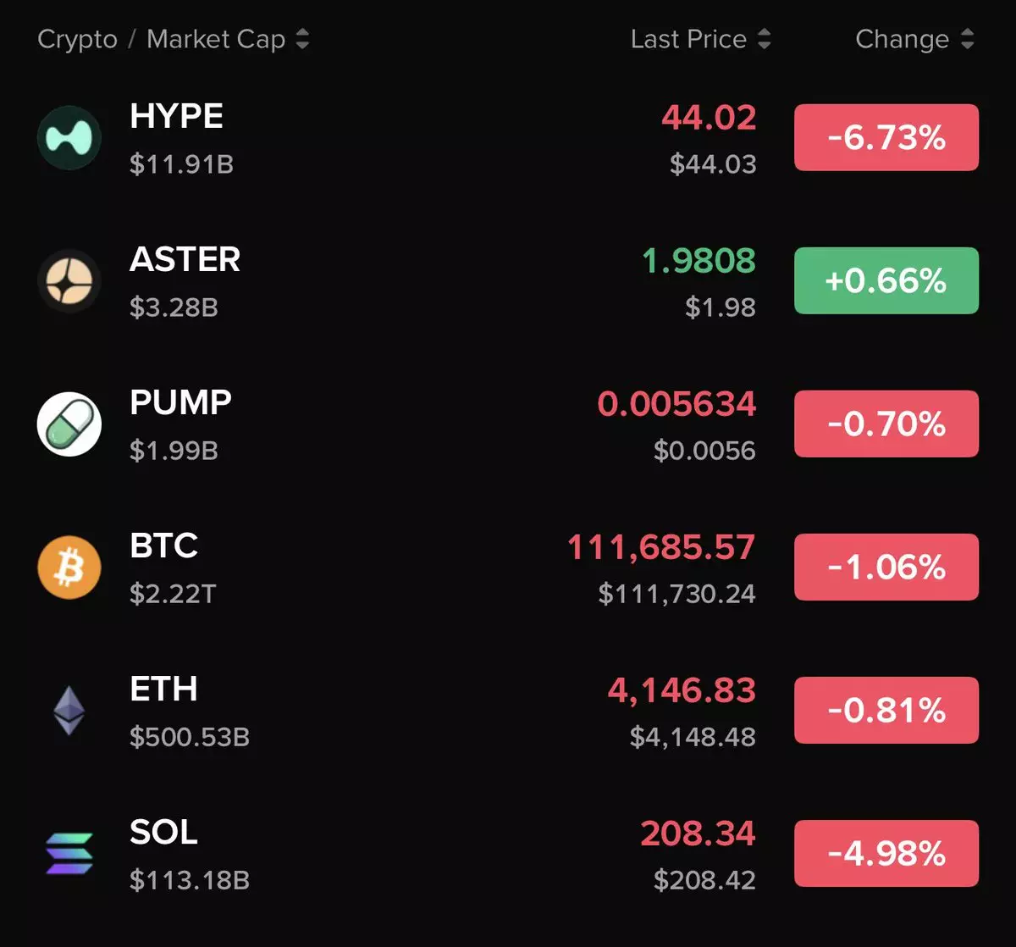Toggle HYPE -6.73% change badge
The height and width of the screenshot is (947, 1016).
pyautogui.click(x=886, y=137)
